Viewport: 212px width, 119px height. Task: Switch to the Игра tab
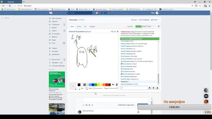point(72,26)
